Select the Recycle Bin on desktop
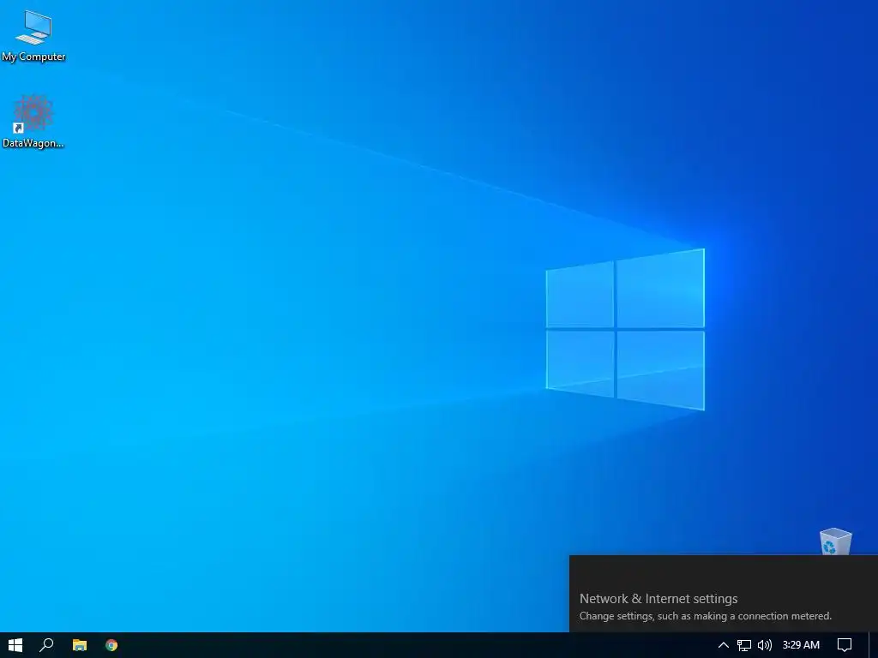The height and width of the screenshot is (658, 878). pyautogui.click(x=835, y=541)
